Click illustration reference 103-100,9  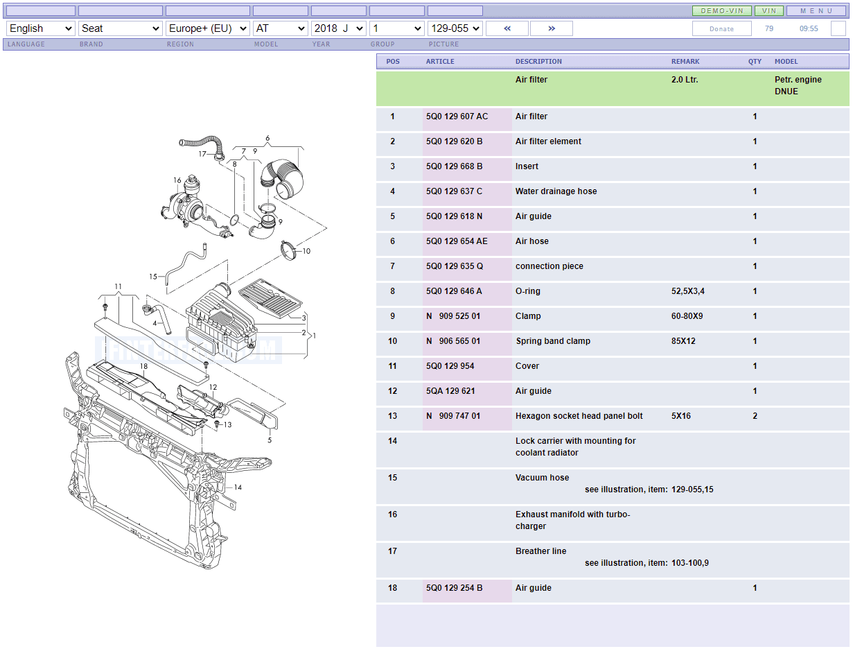click(x=689, y=563)
